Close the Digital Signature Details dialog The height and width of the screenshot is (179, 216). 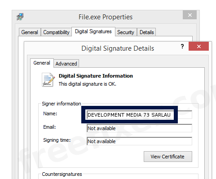[198, 46]
